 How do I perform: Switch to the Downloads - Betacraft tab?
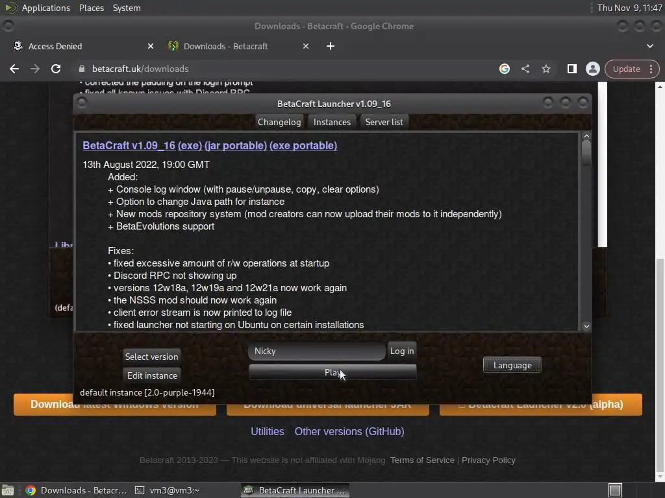coord(239,46)
